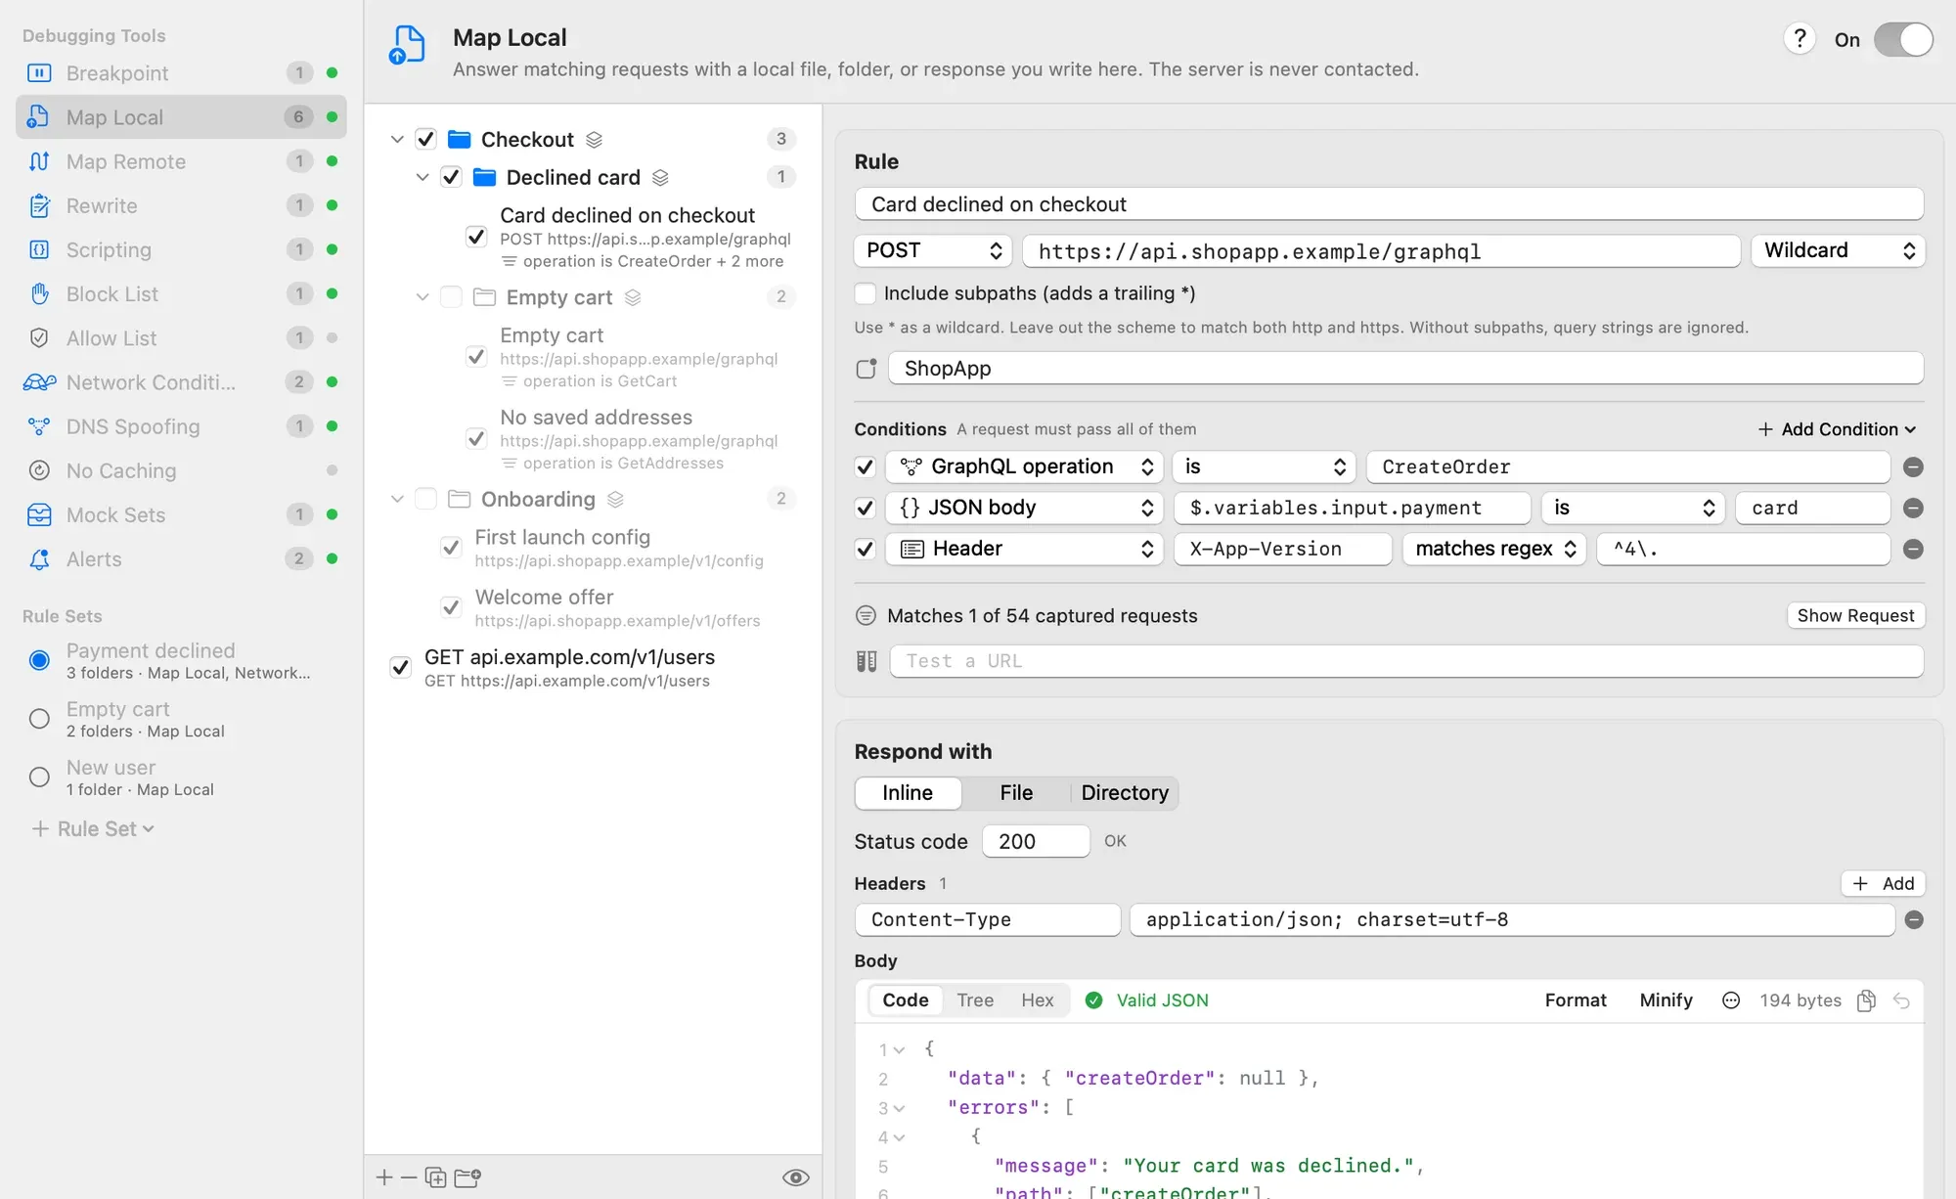The height and width of the screenshot is (1199, 1956).
Task: Switch response to Directory tab
Action: click(x=1125, y=793)
